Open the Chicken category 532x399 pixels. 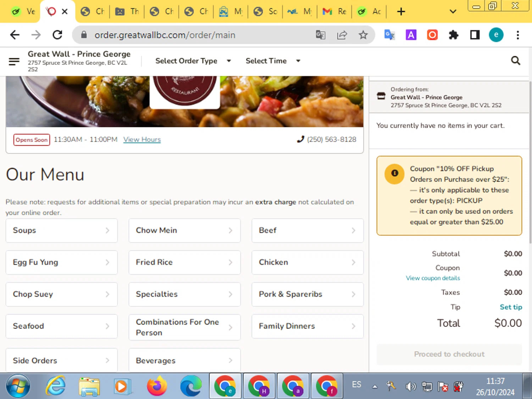pyautogui.click(x=307, y=262)
